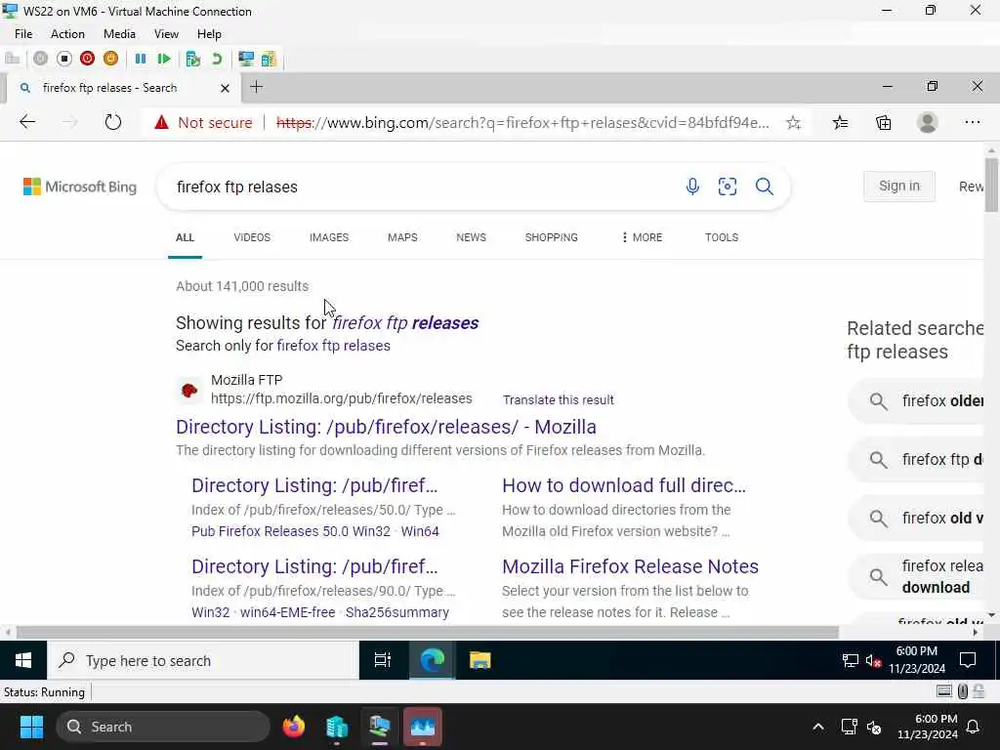This screenshot has width=1000, height=750.
Task: Show hidden icons on host tray
Action: pos(817,727)
